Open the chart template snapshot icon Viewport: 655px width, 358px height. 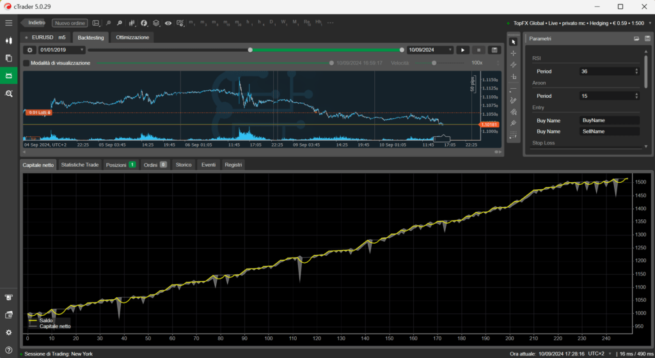point(180,23)
